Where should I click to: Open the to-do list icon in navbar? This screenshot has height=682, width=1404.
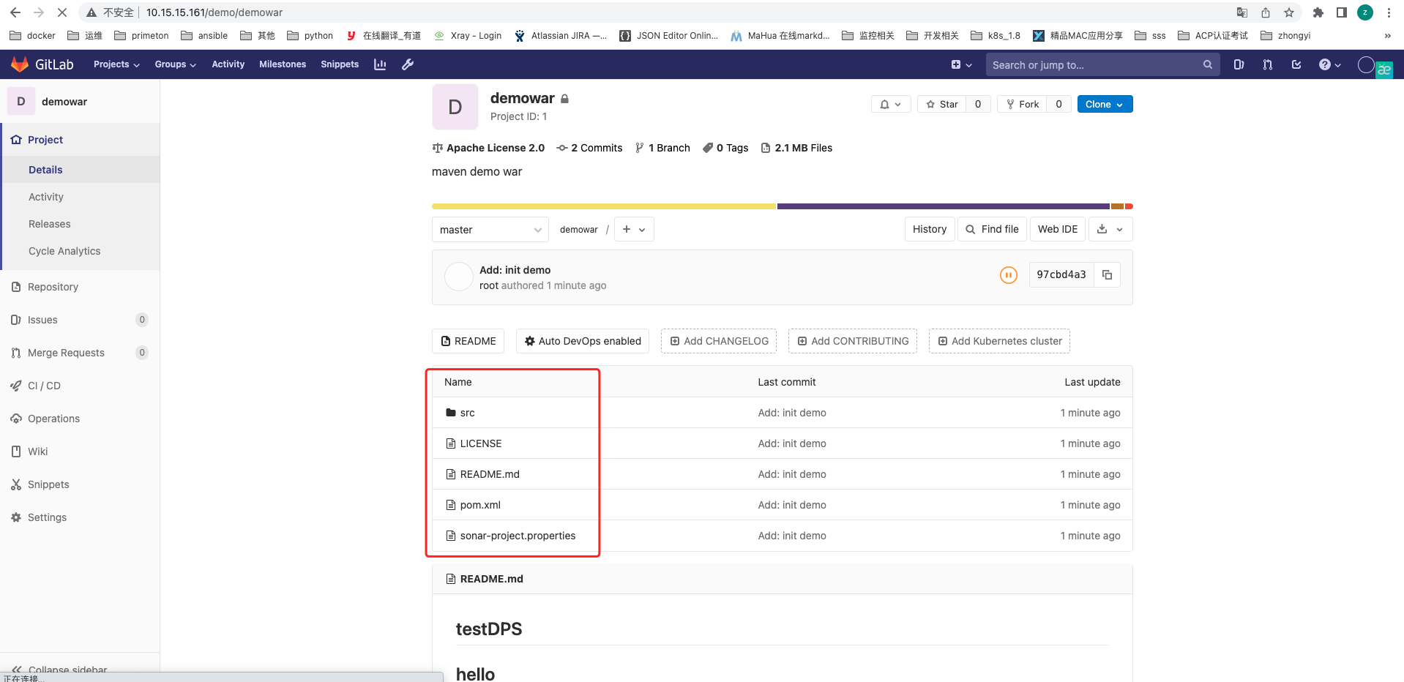(x=1296, y=64)
